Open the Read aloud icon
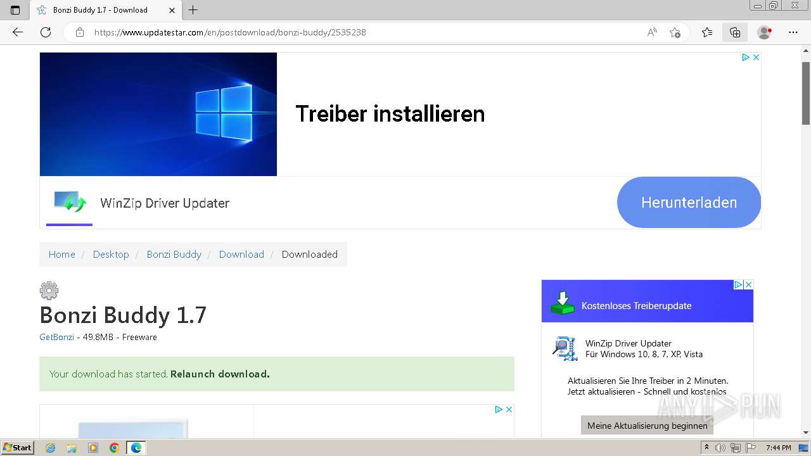The height and width of the screenshot is (456, 811). pos(652,32)
